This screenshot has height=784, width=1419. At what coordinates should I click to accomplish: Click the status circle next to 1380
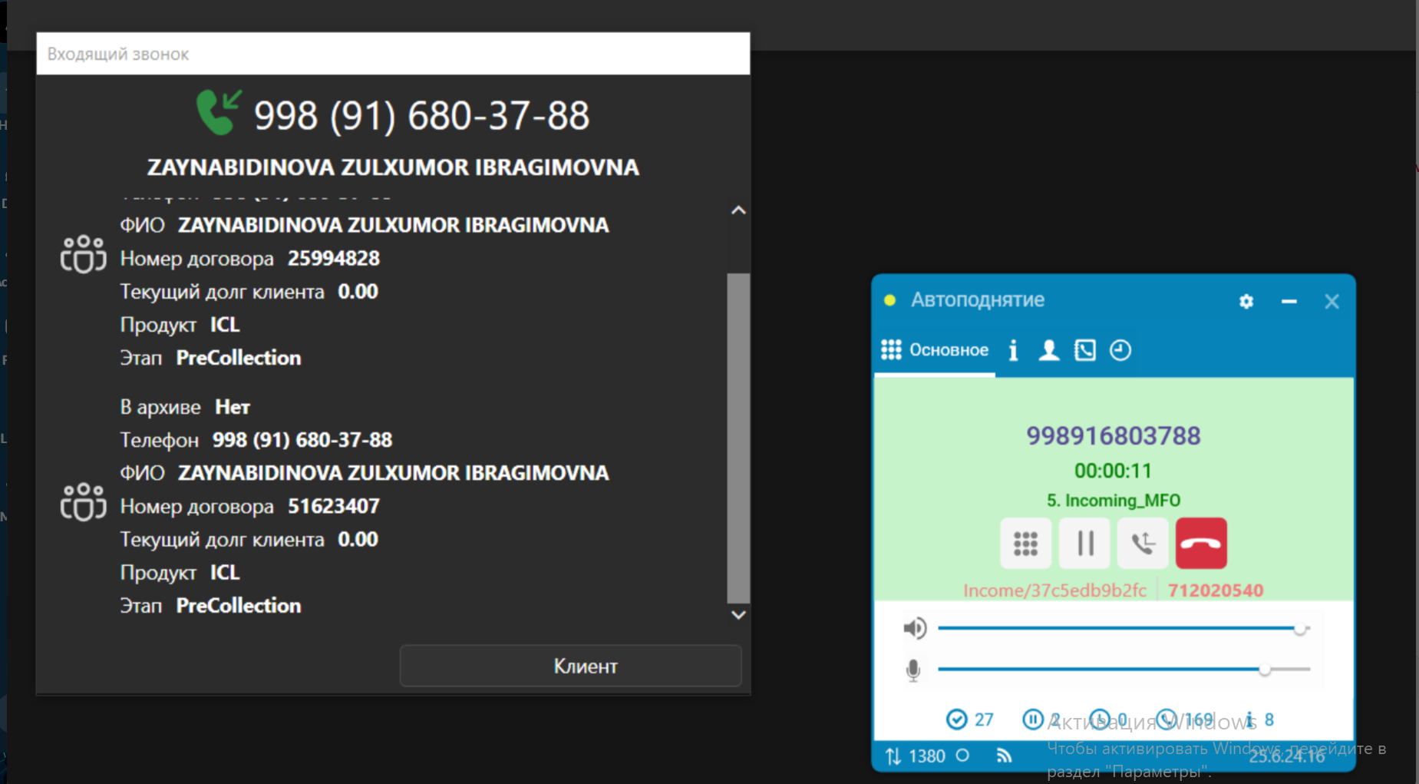click(962, 756)
